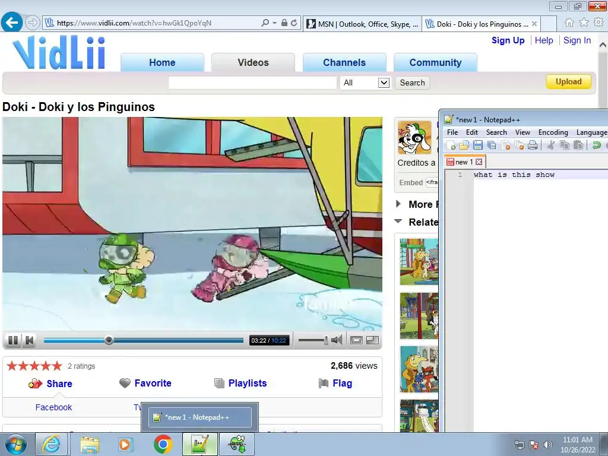608x456 pixels.
Task: Open VidLii Videos tab
Action: pos(253,62)
